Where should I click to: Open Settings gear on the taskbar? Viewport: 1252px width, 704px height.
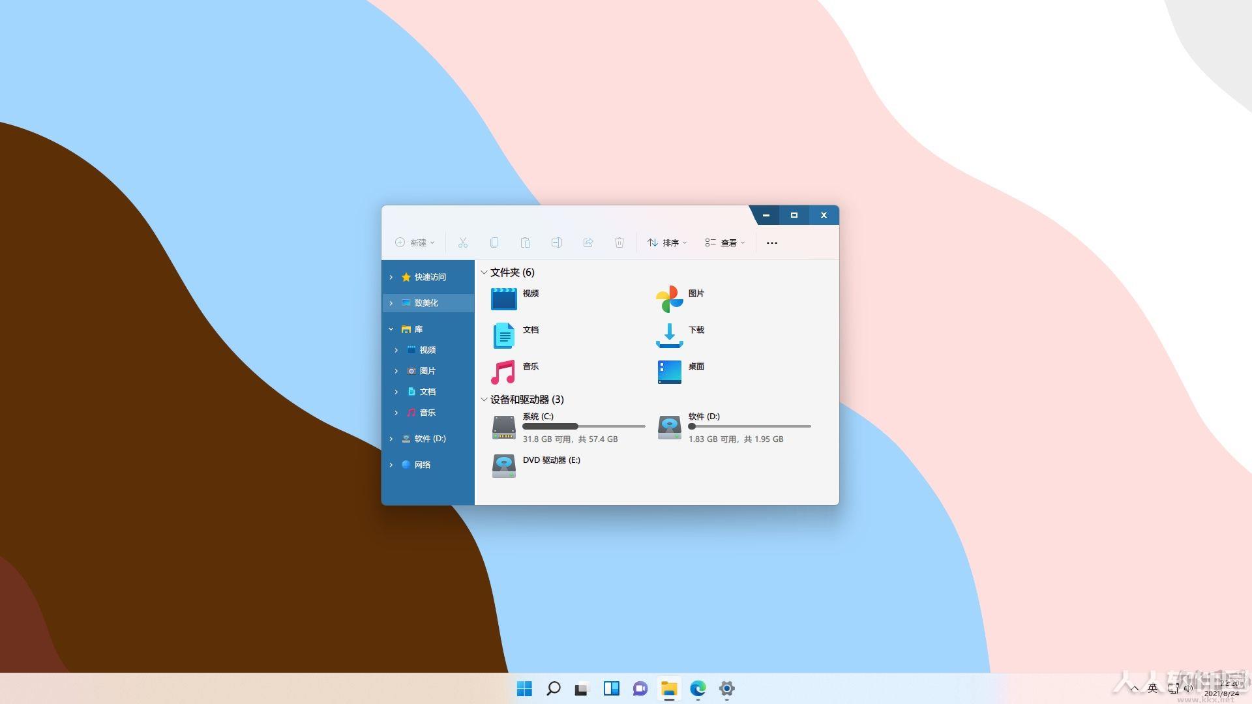point(727,688)
